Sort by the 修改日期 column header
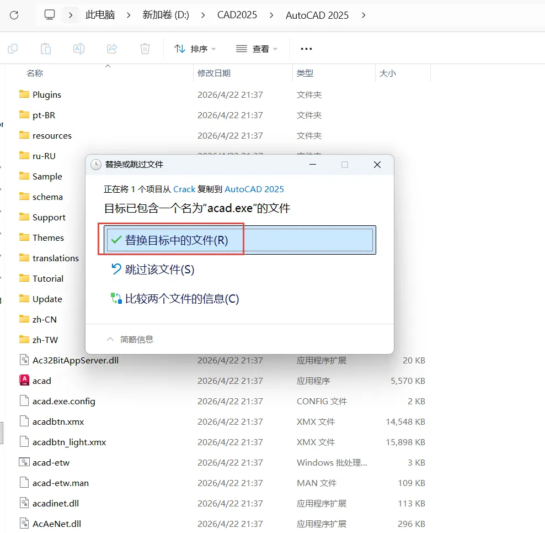This screenshot has width=545, height=533. point(214,73)
